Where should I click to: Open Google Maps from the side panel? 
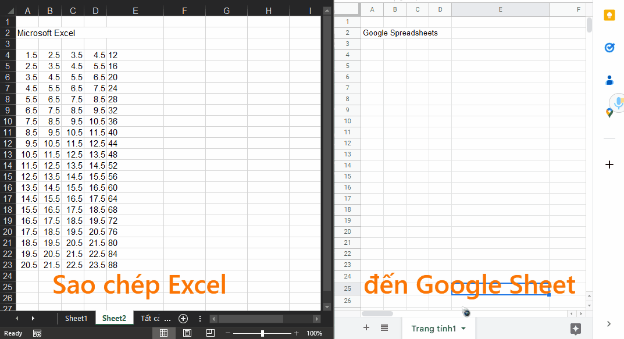609,113
